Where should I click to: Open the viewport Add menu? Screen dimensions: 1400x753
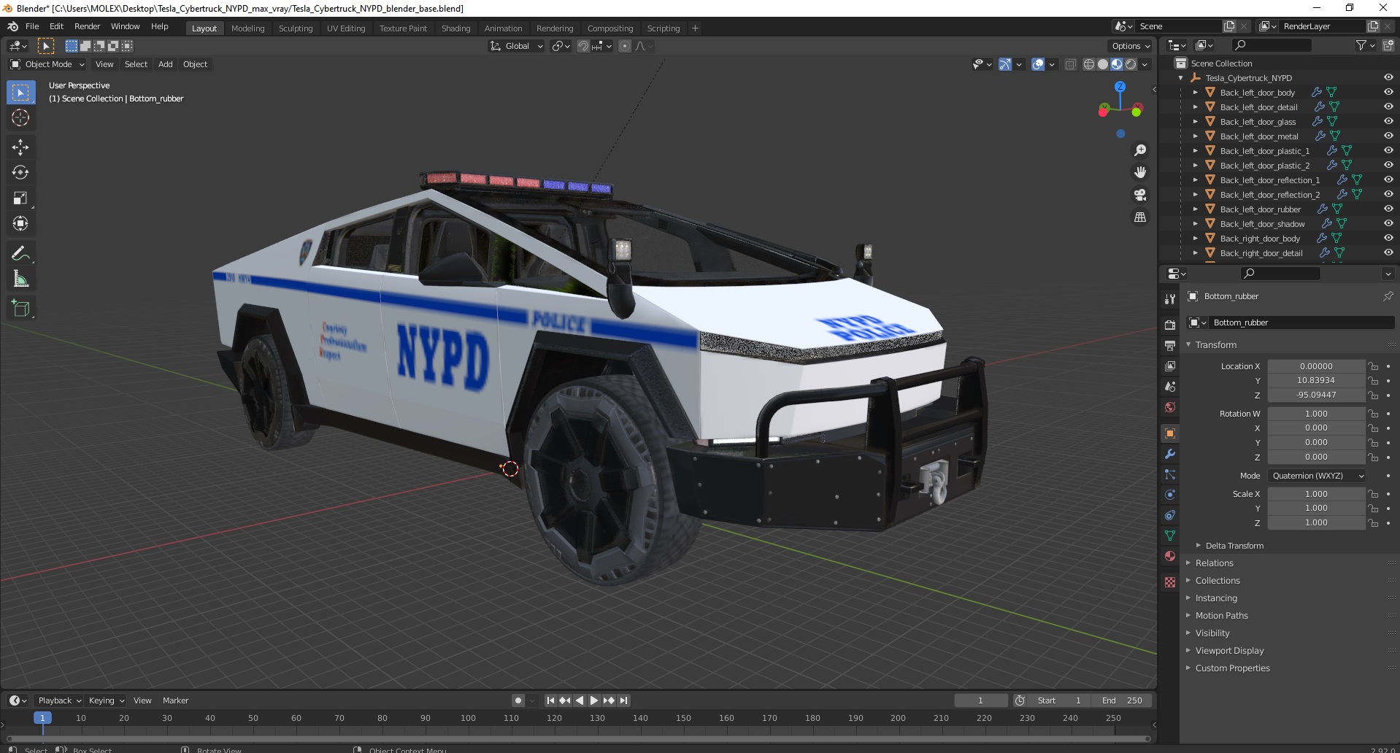pyautogui.click(x=166, y=64)
